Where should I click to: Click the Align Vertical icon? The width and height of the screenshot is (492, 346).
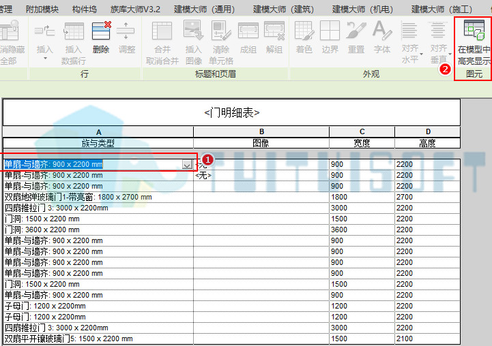(x=437, y=31)
